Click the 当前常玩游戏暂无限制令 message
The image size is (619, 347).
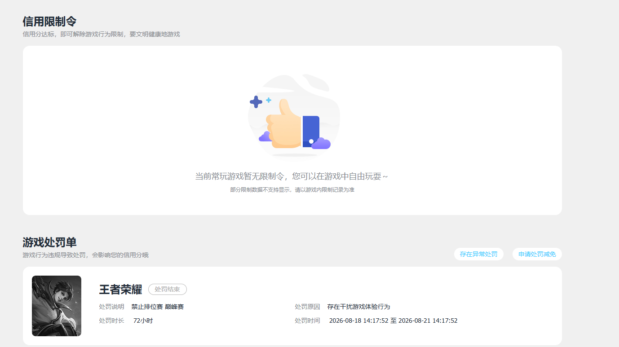292,176
